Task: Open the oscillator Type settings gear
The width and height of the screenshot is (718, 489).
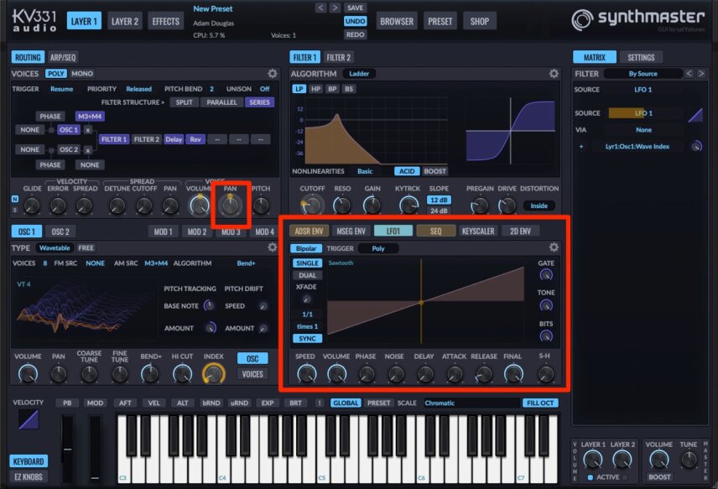Action: point(272,247)
